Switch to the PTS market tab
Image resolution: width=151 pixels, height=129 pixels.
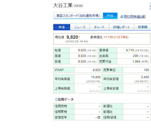coord(110,16)
